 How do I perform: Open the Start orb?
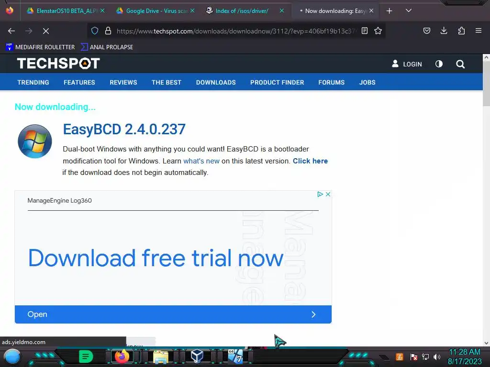tap(12, 356)
